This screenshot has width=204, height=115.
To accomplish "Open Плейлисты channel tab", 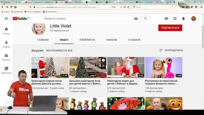I will click(87, 40).
